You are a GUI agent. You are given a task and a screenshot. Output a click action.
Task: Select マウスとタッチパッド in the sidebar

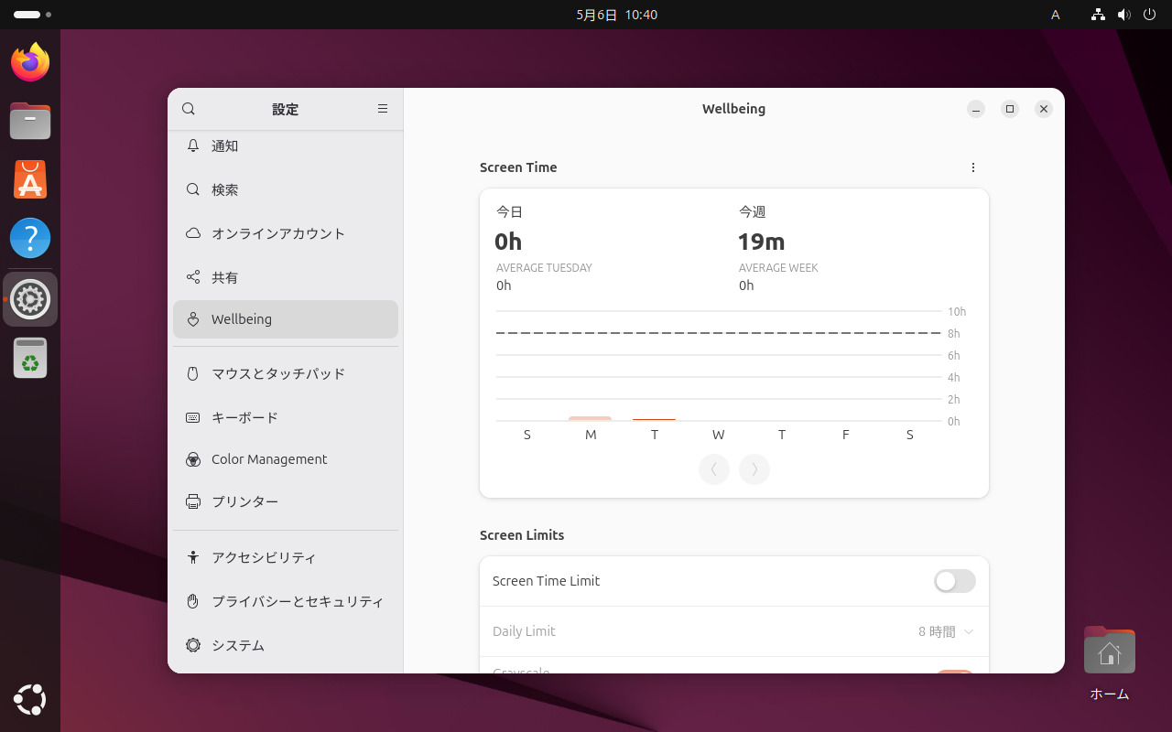coord(286,373)
